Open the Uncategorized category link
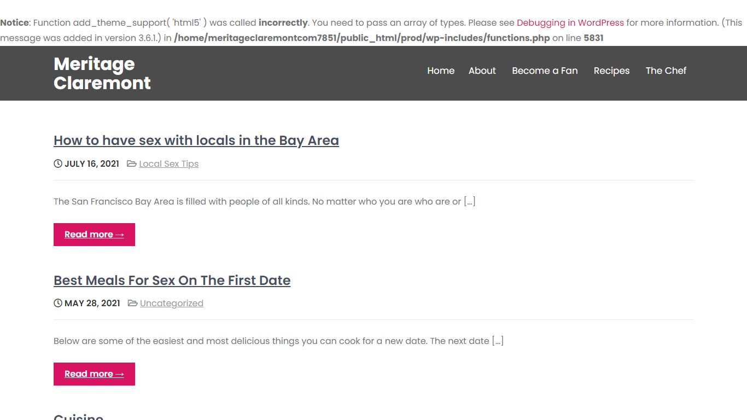Screen dimensions: 747x420 pos(172,304)
